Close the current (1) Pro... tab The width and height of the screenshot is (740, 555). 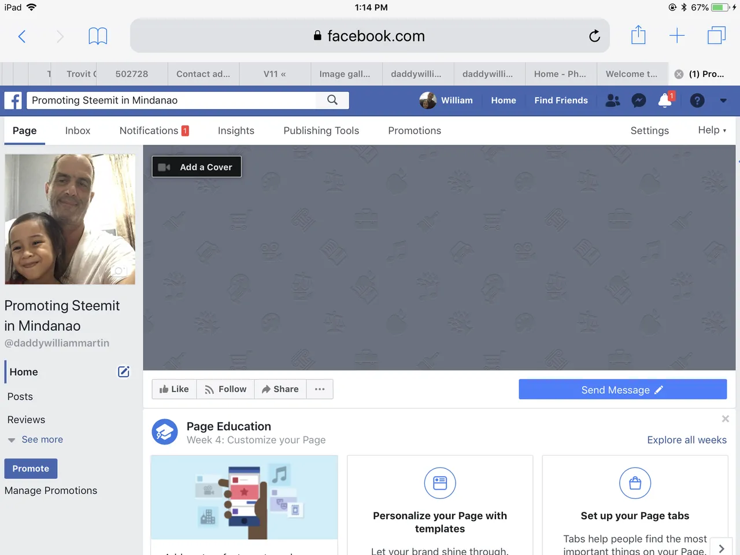(x=679, y=74)
